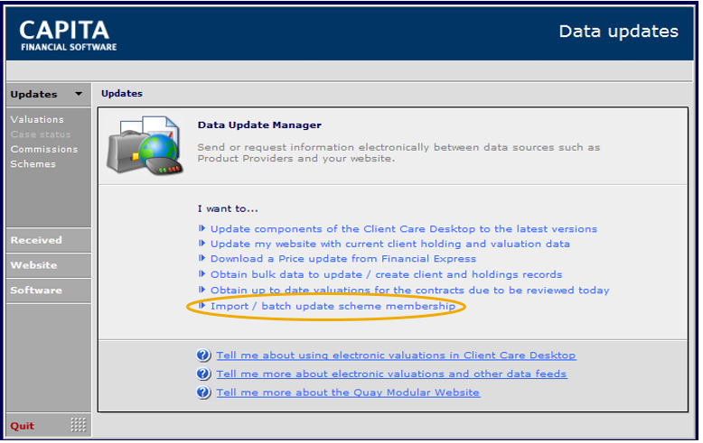Expand the Updates sidebar dropdown arrow
This screenshot has width=703, height=443.
[79, 94]
